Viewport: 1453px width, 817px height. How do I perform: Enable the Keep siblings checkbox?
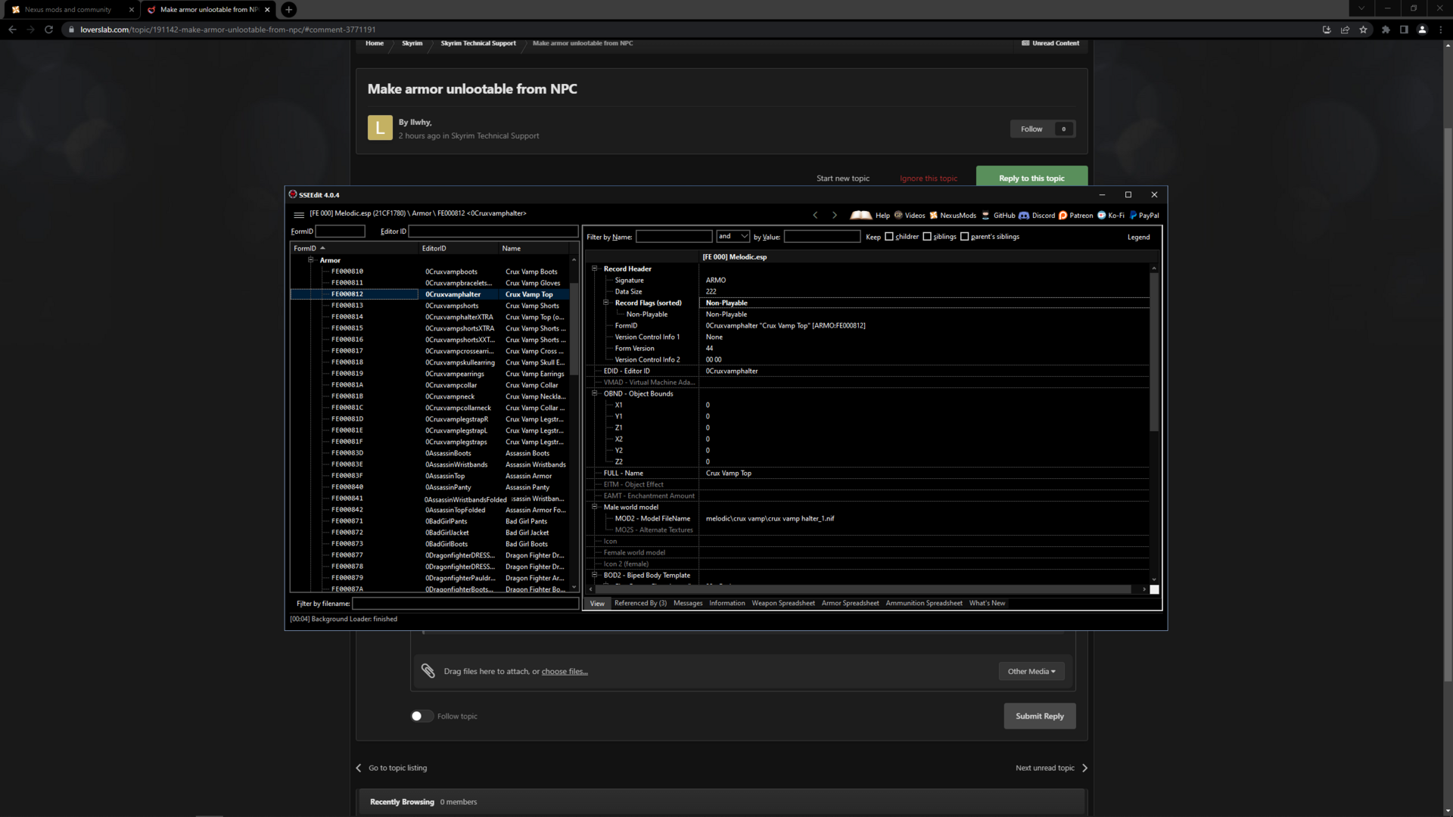pyautogui.click(x=927, y=237)
